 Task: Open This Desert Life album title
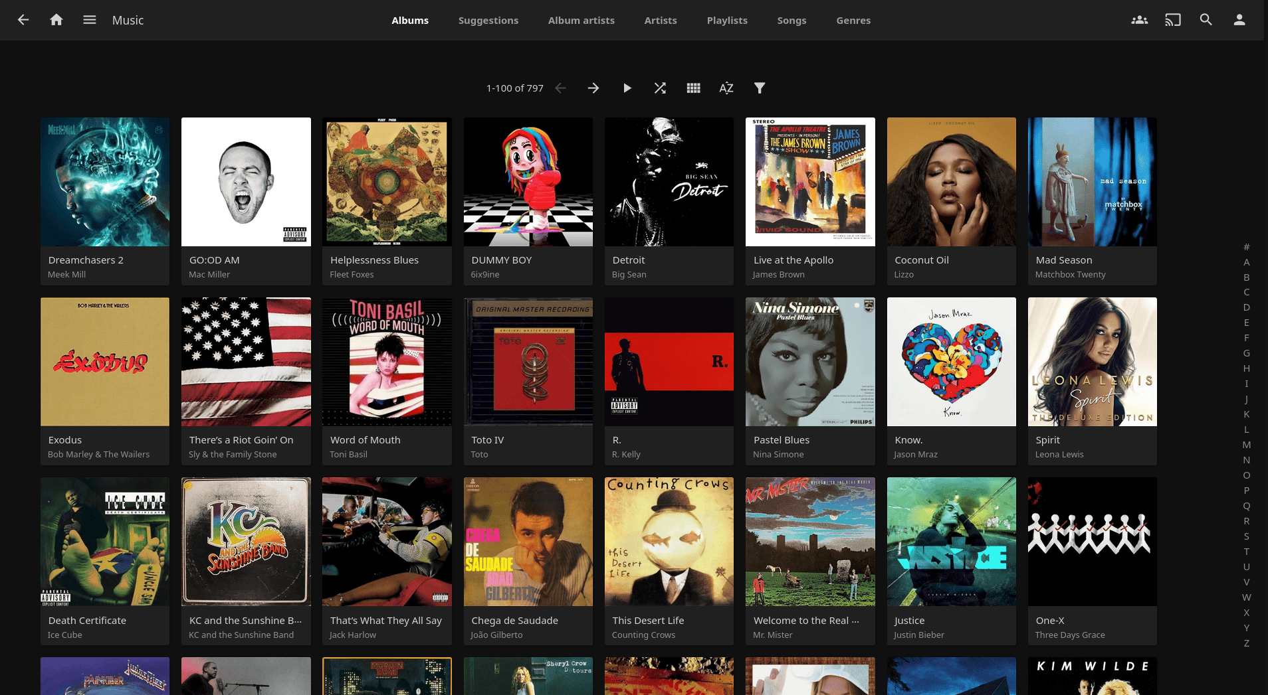click(648, 621)
